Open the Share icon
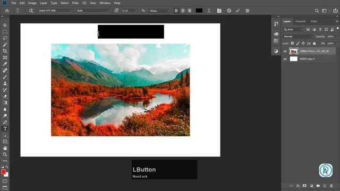The width and height of the screenshot is (340, 191). pos(335,11)
